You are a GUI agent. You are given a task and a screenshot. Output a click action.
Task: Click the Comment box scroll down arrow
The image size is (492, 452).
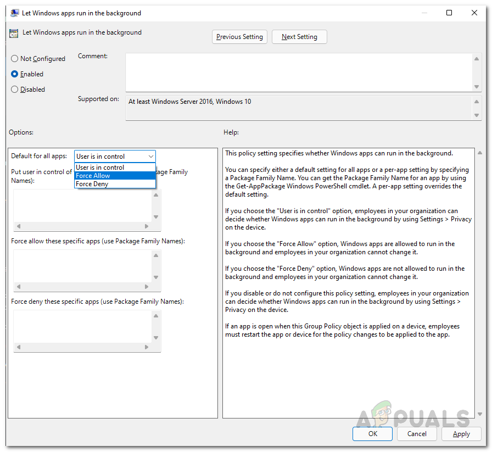[477, 87]
